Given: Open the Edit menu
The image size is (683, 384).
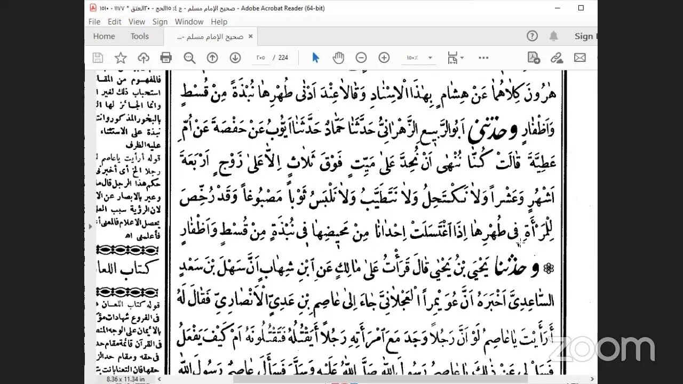Looking at the screenshot, I should click(x=114, y=22).
